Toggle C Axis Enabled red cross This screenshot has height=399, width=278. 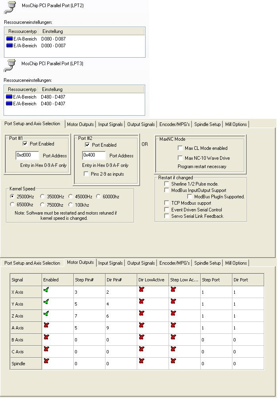click(46, 349)
